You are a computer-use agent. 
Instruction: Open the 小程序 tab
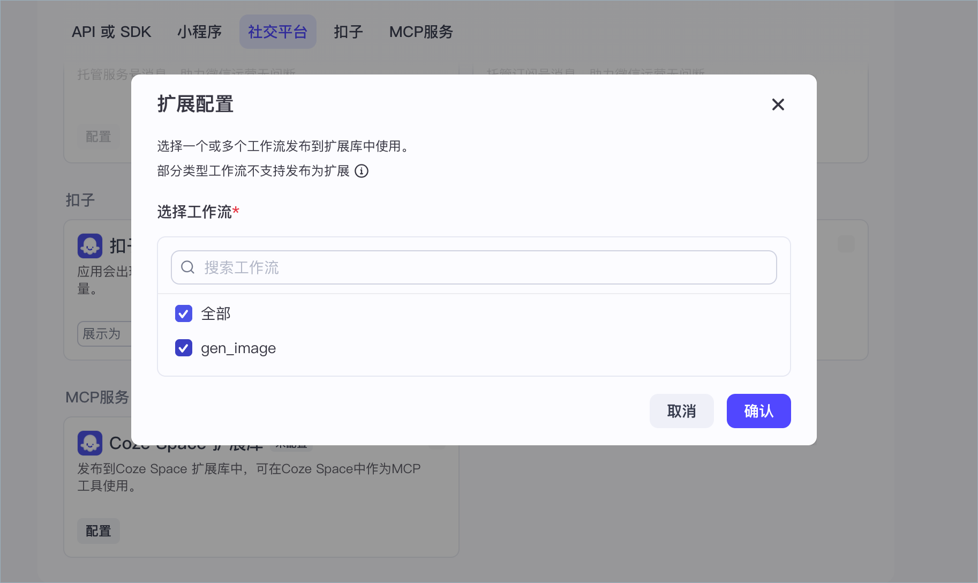pyautogui.click(x=199, y=32)
